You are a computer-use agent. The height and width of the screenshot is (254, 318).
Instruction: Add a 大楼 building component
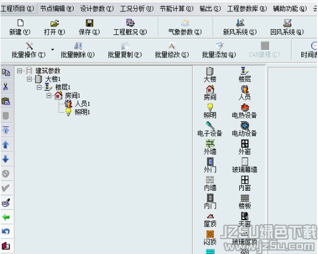pos(210,75)
